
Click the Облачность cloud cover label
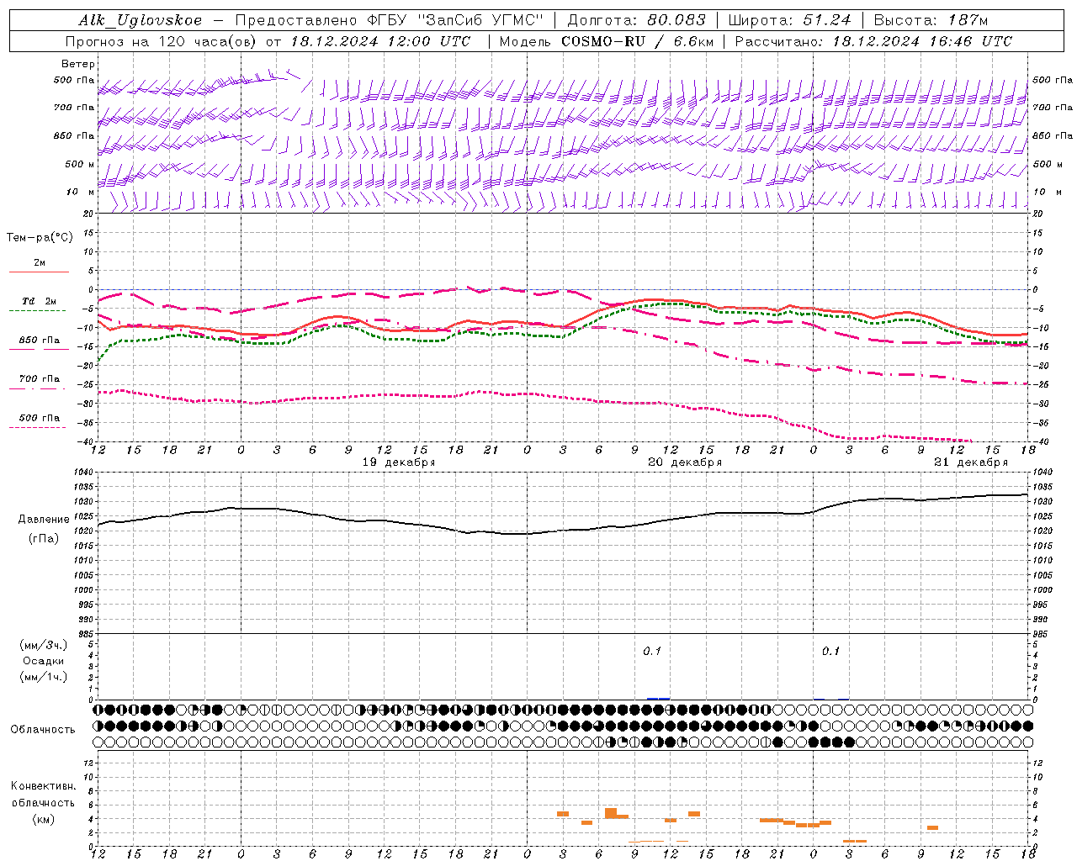(43, 729)
